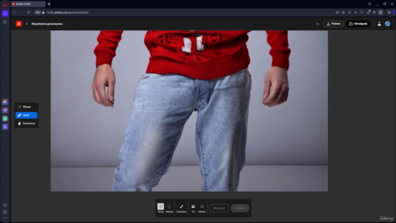This screenshot has height=223, width=396.
Task: Open the purple sidebar app icon below WhatsApp
Action: pos(5,127)
